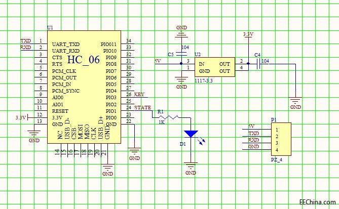Select the C4 capacitor symbol
This screenshot has width=339, height=209.
(258, 64)
